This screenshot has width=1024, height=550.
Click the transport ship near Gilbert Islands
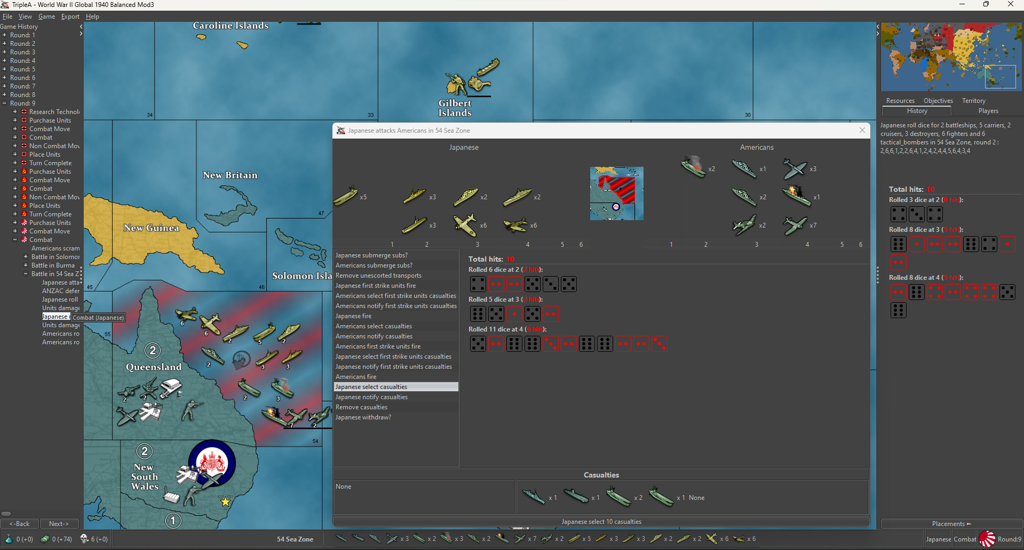coord(488,67)
